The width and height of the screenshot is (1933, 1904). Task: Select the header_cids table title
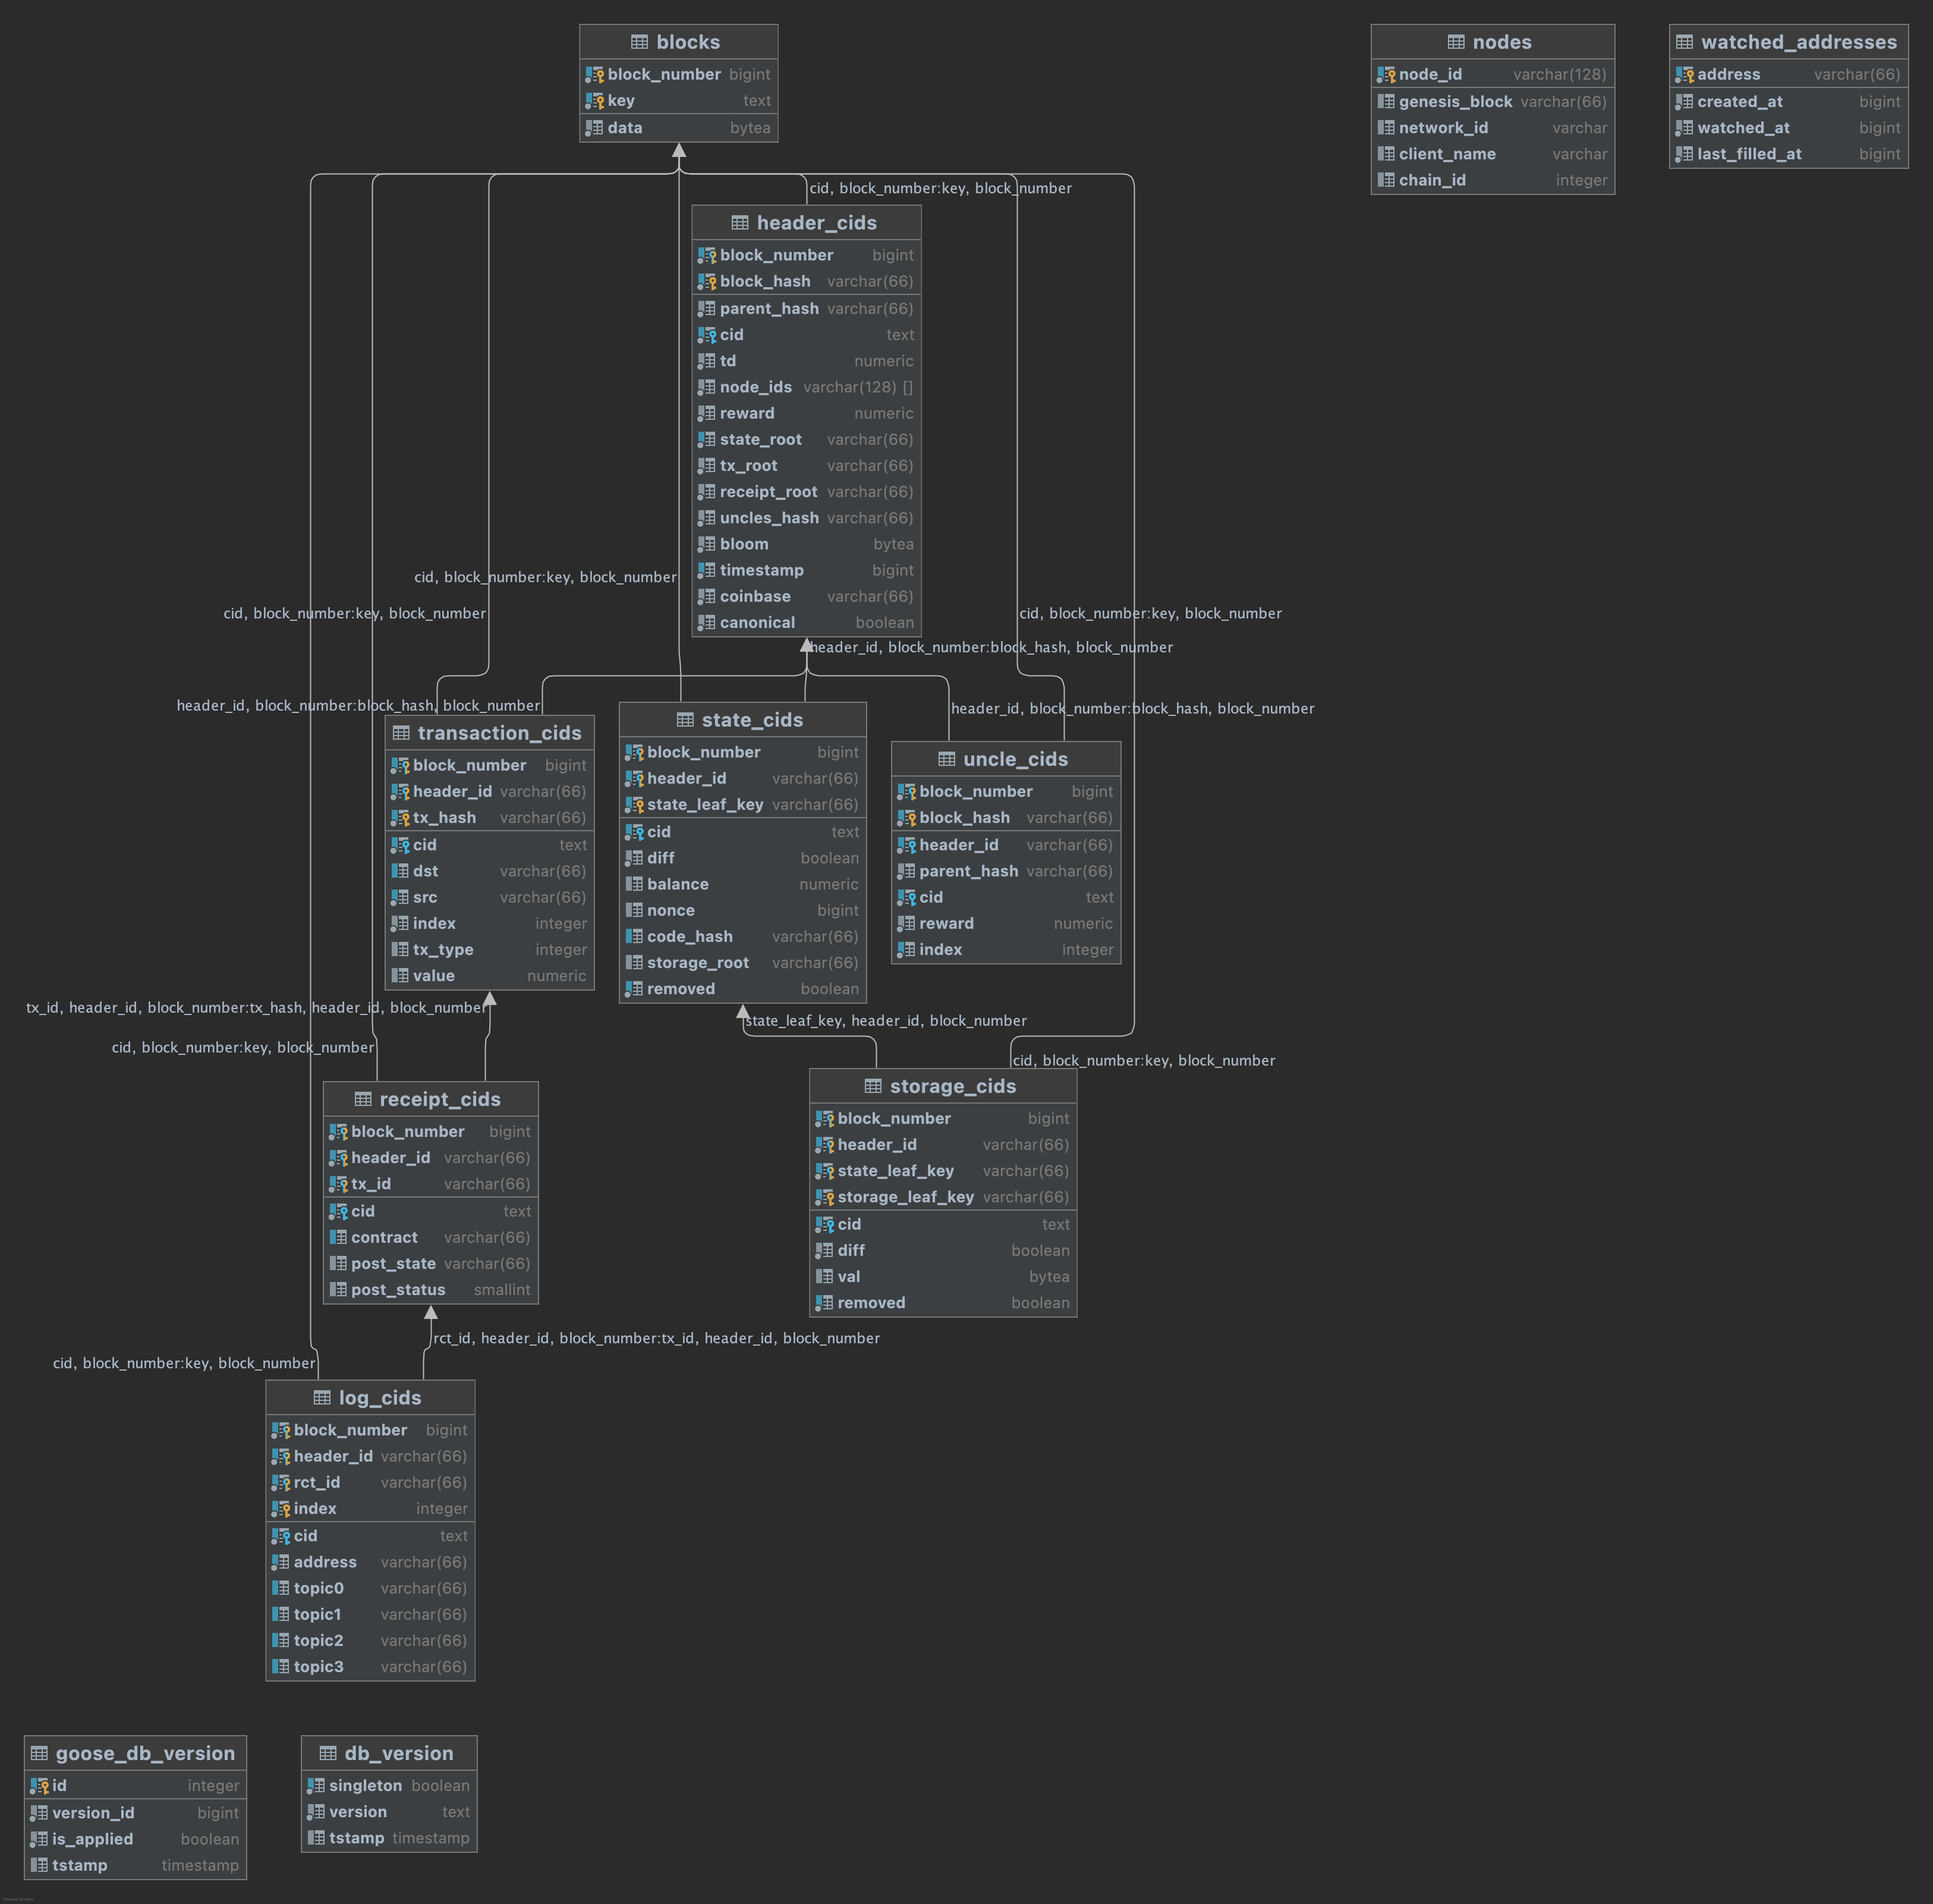[x=817, y=223]
